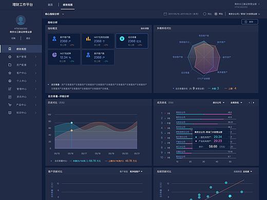Click the 退出 logout link
This screenshot has height=200, width=267.
(28, 38)
